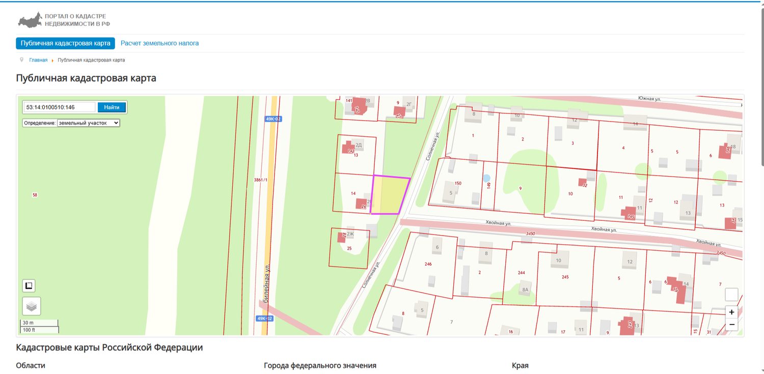The width and height of the screenshot is (764, 374).
Task: Zoom out with the minus button
Action: [732, 325]
